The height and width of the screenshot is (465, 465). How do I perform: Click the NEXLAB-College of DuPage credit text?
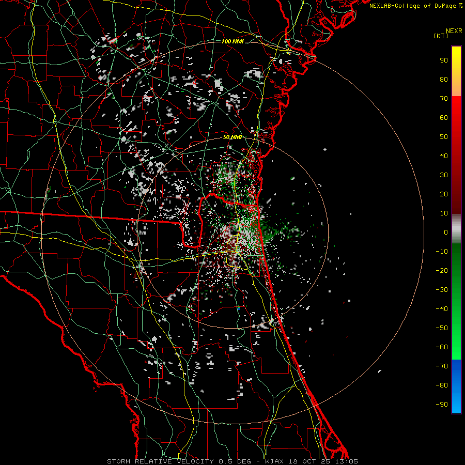[x=416, y=6]
